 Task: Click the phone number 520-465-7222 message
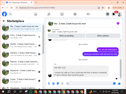click(x=60, y=68)
